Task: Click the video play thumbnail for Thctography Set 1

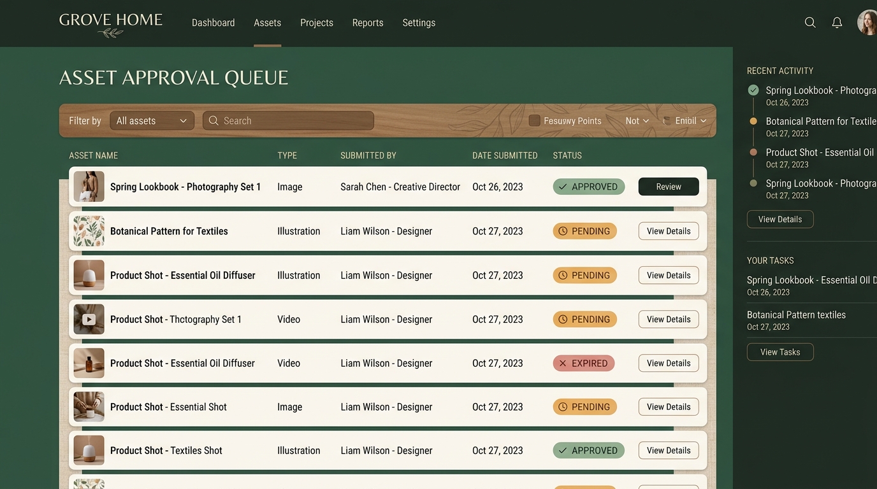Action: coord(89,320)
